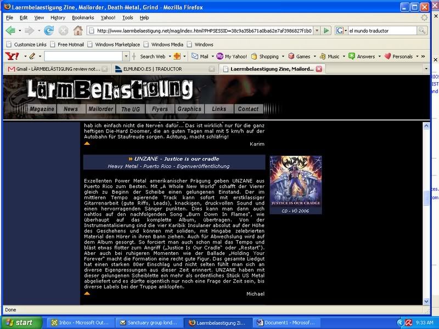Open Yahoo search box dropdown arrow
The height and width of the screenshot is (329, 439).
click(x=126, y=56)
